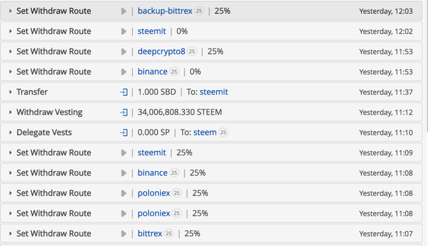Click the reputation badge beside steem
The height and width of the screenshot is (246, 428).
(x=223, y=132)
